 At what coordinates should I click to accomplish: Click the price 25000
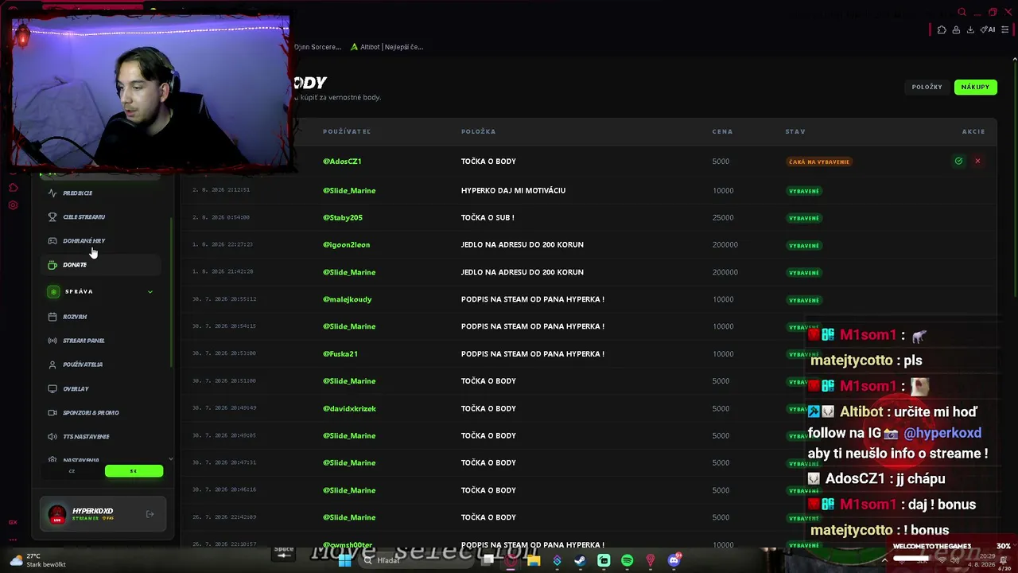[x=723, y=218]
